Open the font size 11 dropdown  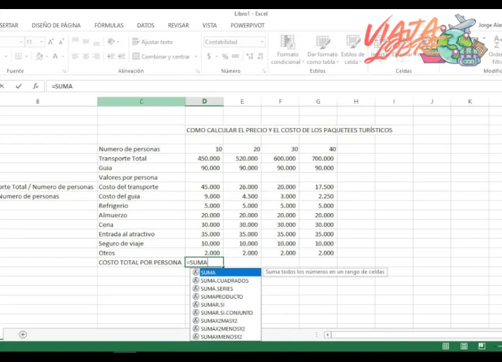click(x=41, y=42)
